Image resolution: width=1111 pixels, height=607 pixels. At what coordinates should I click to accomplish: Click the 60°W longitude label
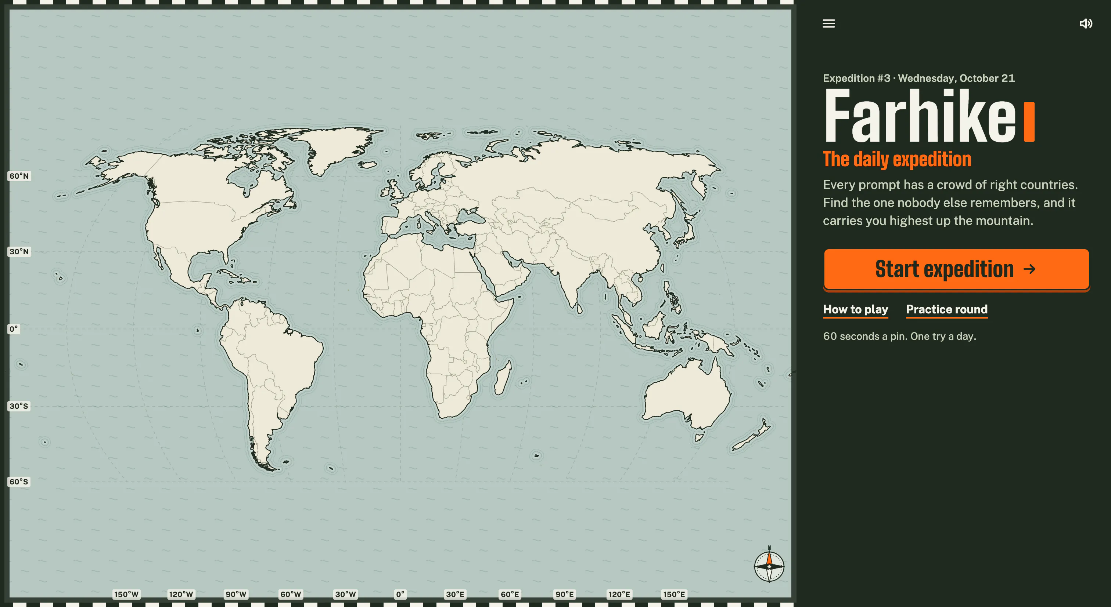click(x=291, y=595)
